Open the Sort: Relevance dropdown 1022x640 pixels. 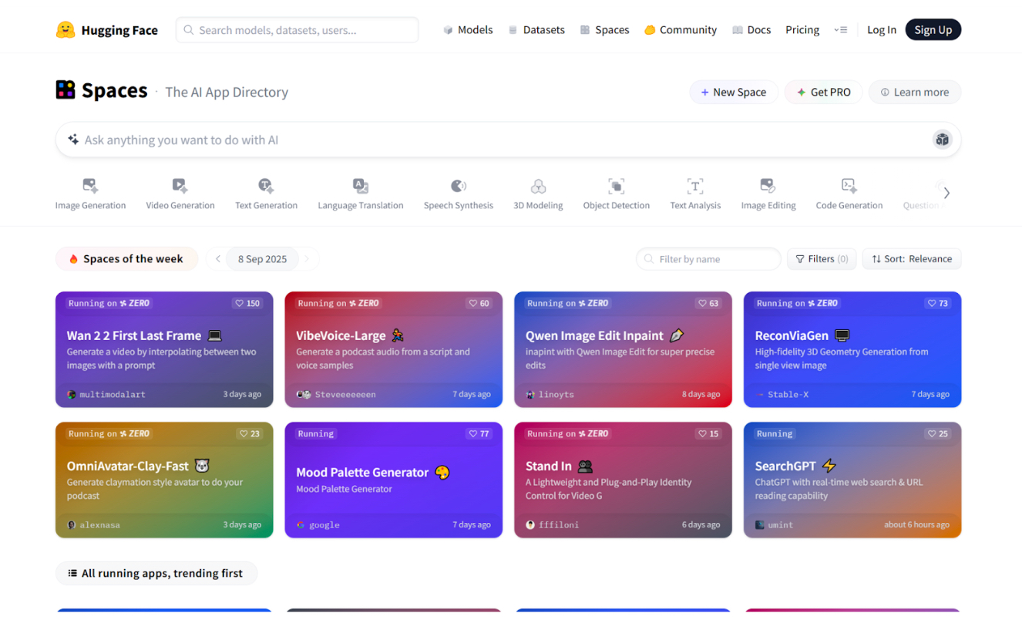point(912,259)
